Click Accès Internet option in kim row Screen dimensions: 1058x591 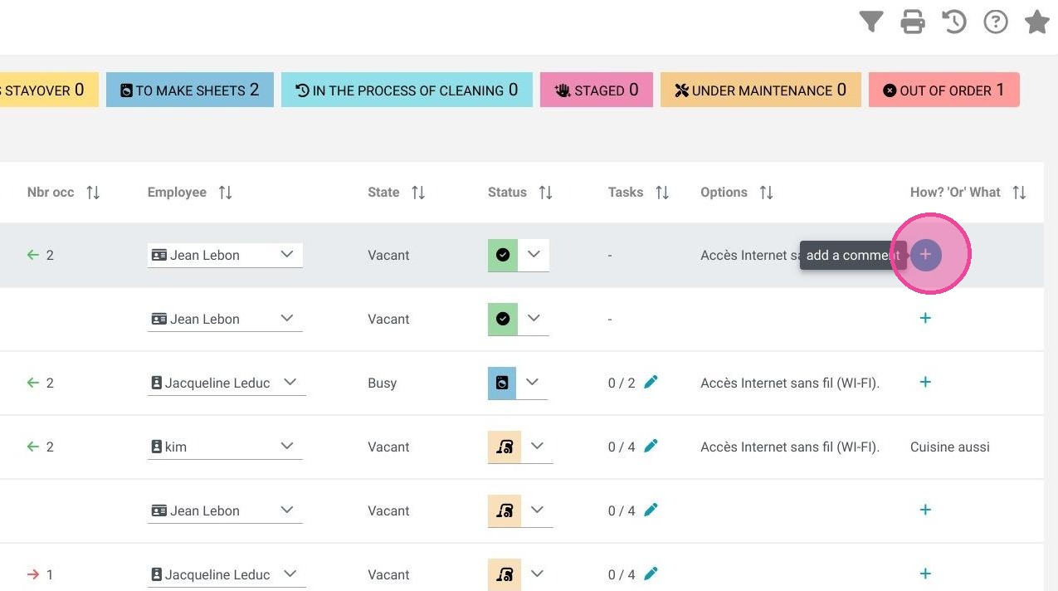790,447
